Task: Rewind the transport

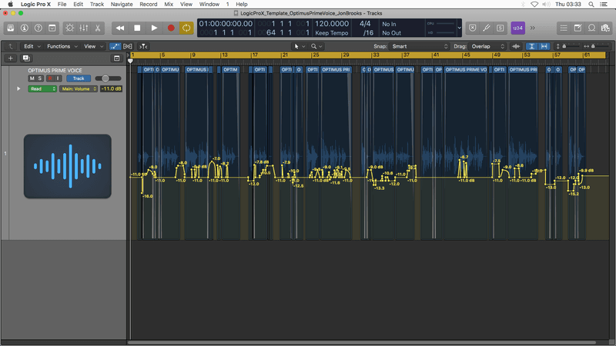Action: click(x=120, y=28)
